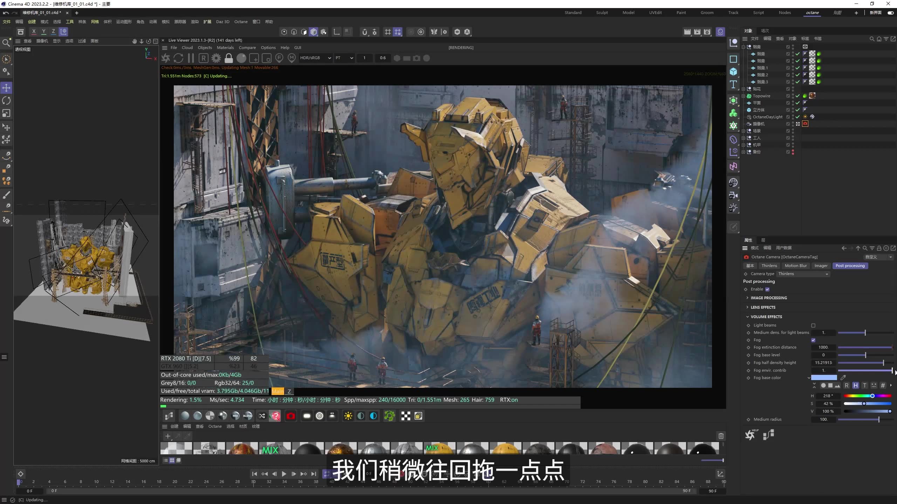897x504 pixels.
Task: Restart rendering with the Octane restart icon
Action: click(x=165, y=58)
